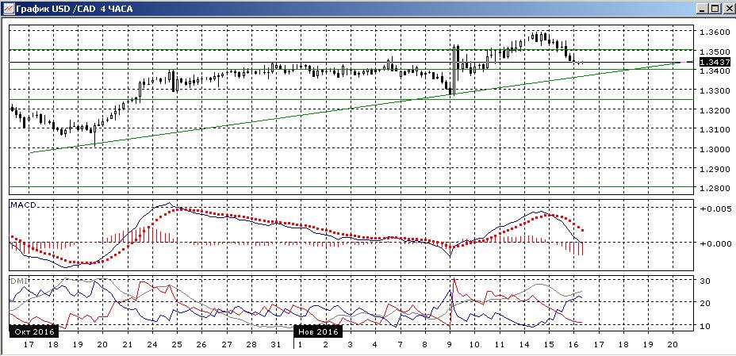Click the 30 value on the DMI scale
The image size is (736, 356).
pyautogui.click(x=705, y=281)
